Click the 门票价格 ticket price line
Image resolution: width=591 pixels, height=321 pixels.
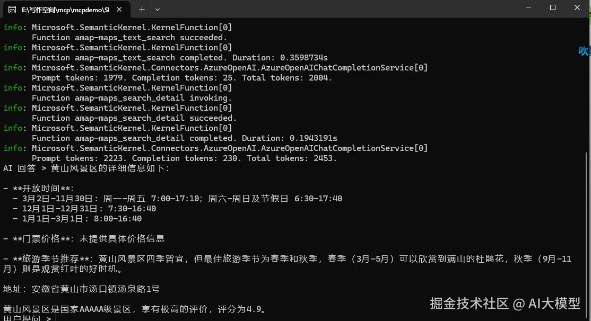[x=85, y=238]
